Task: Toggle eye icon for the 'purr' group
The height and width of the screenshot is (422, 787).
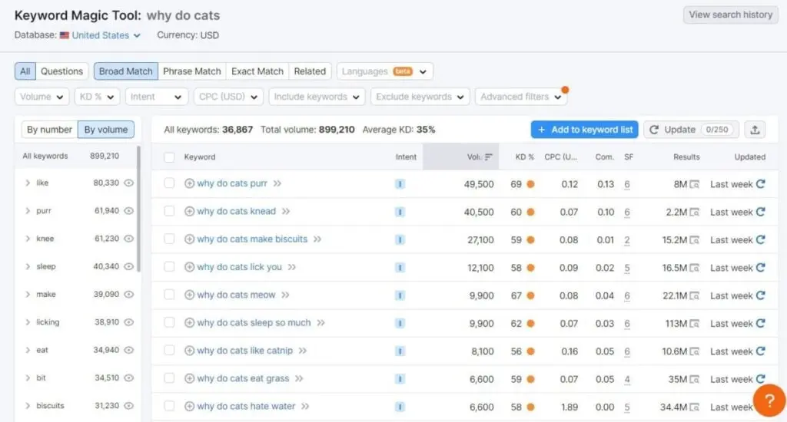Action: click(x=129, y=210)
